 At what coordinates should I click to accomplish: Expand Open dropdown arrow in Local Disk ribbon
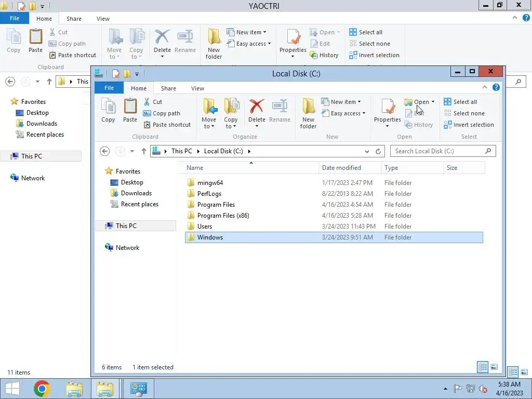pos(433,102)
